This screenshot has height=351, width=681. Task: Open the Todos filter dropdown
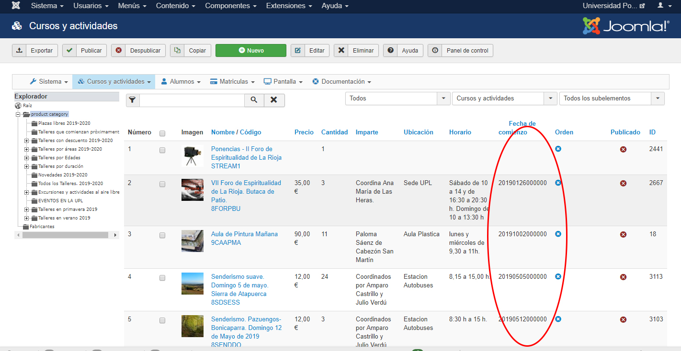pos(397,99)
